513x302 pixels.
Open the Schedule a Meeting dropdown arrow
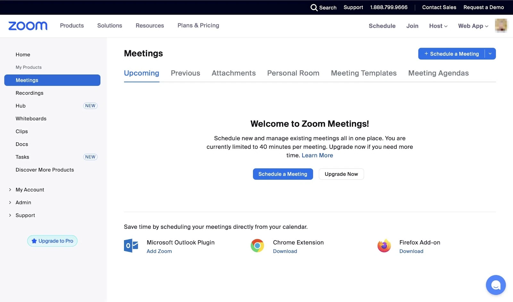(x=490, y=54)
